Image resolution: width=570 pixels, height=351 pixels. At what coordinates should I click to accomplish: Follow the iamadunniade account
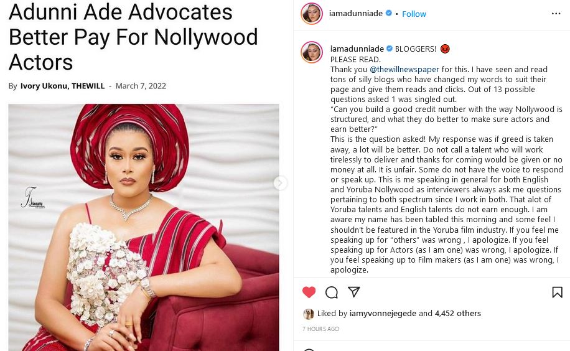[x=414, y=14]
